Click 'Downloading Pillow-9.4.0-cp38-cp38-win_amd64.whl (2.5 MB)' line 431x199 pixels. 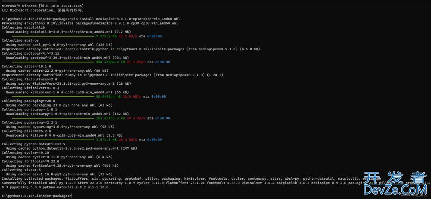(x=64, y=135)
